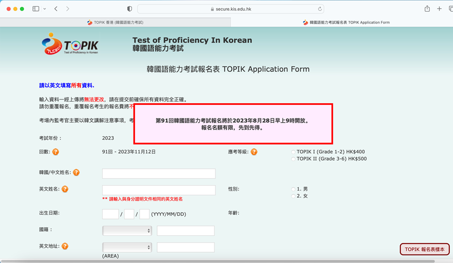Screen dimensions: 453x263
Task: Open help icon beside 英文姓名
Action: (65, 189)
